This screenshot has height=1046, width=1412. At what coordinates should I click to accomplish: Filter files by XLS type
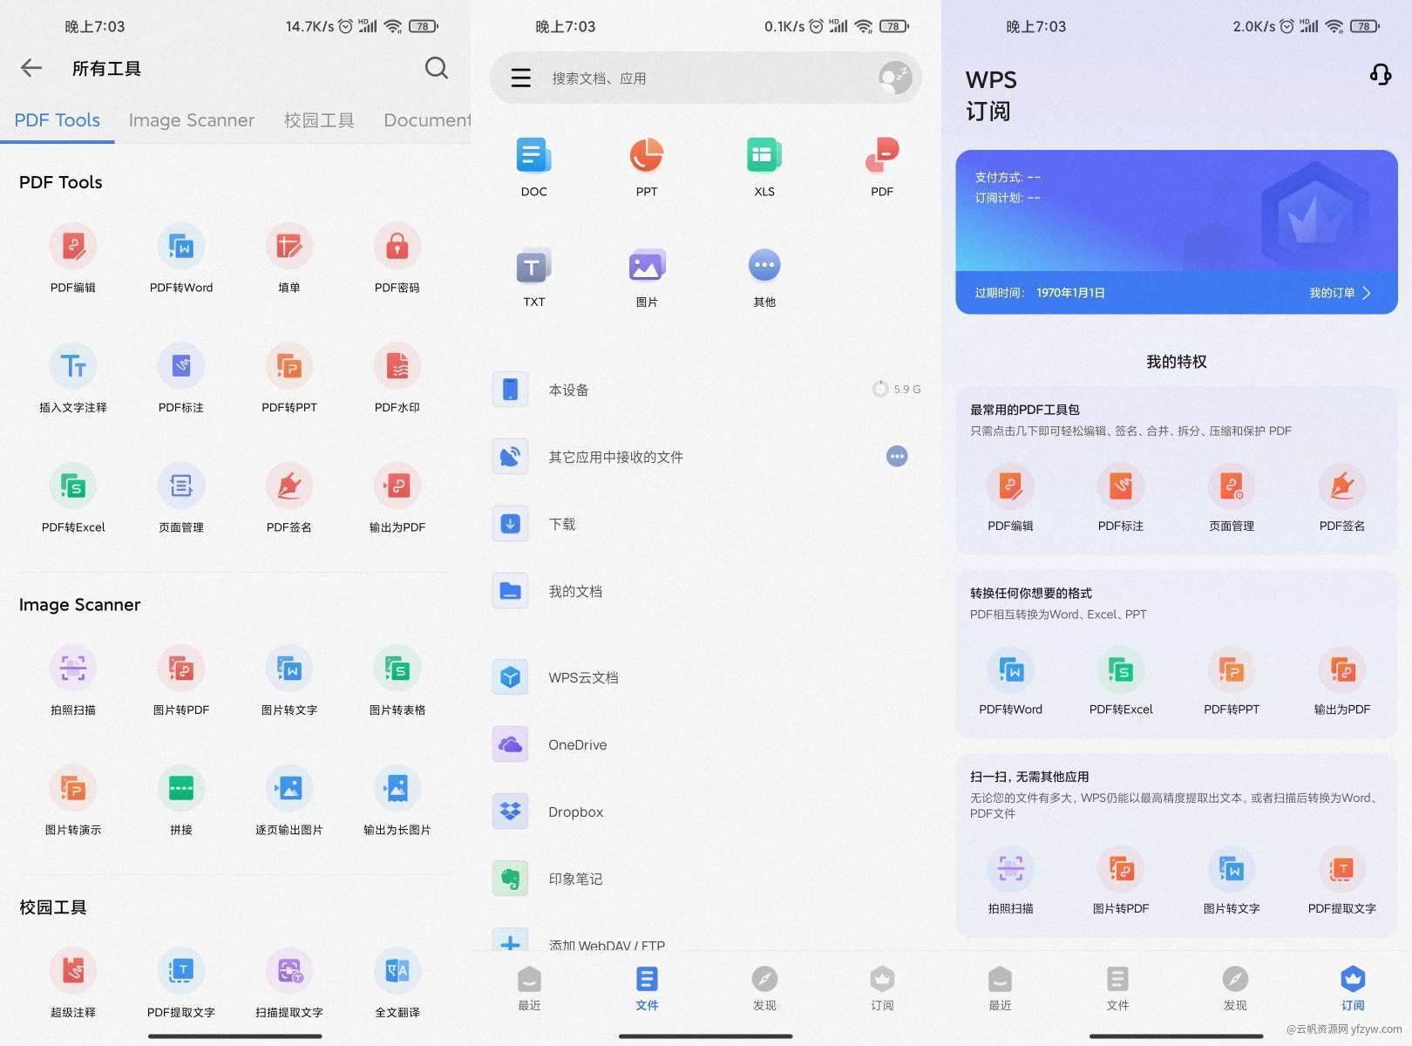tap(764, 166)
